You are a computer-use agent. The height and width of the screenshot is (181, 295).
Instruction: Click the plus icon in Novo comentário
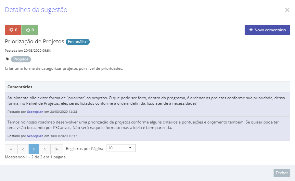[251, 30]
